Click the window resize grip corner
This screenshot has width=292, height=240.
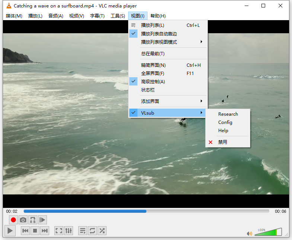click(x=287, y=234)
